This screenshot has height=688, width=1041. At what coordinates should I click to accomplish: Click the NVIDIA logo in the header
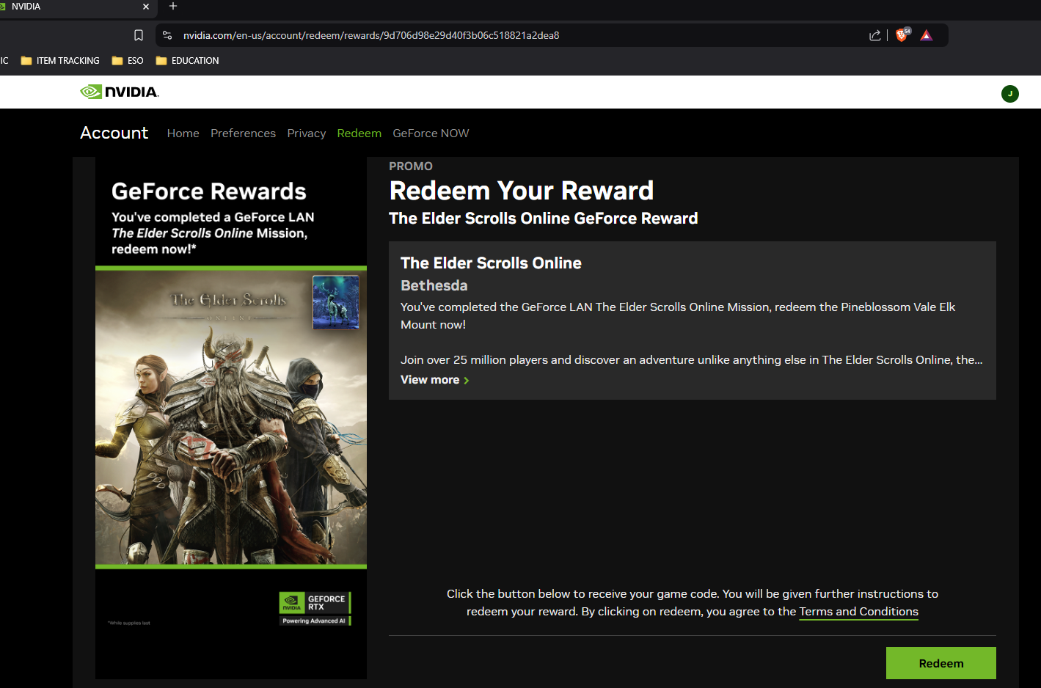coord(120,92)
